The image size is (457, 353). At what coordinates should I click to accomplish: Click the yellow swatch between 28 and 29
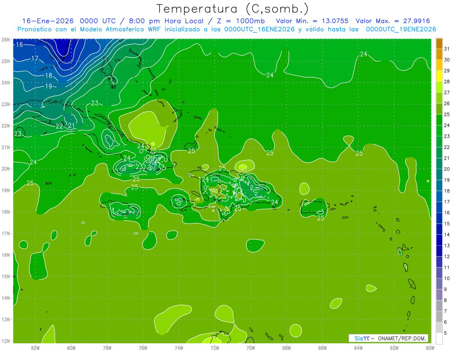439,76
